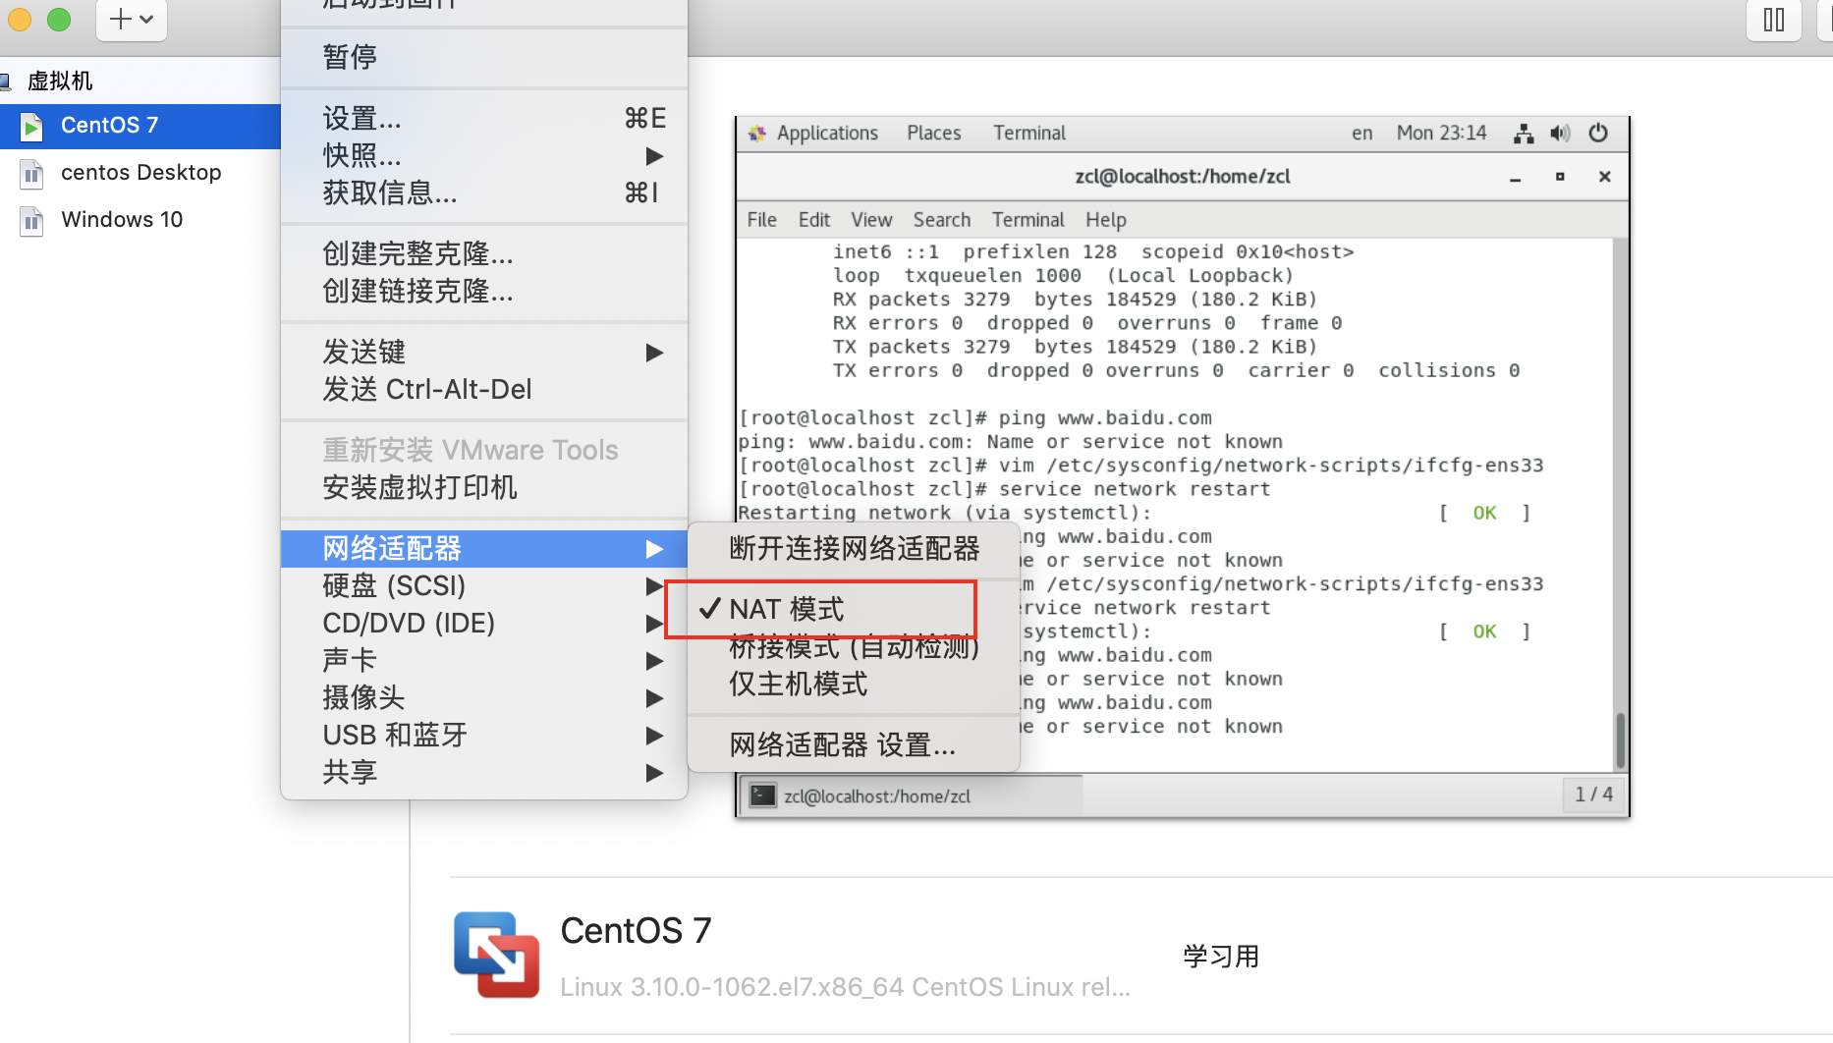
Task: Select centos Desktop in the virtual machine list
Action: [x=140, y=173]
